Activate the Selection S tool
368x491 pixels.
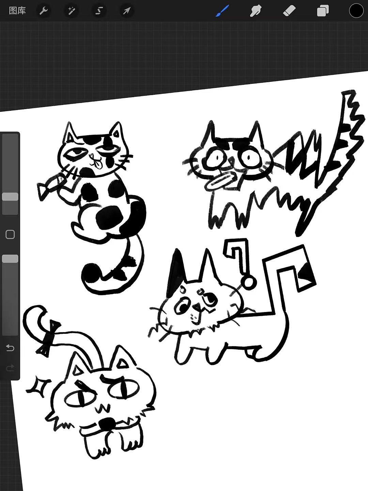click(99, 11)
